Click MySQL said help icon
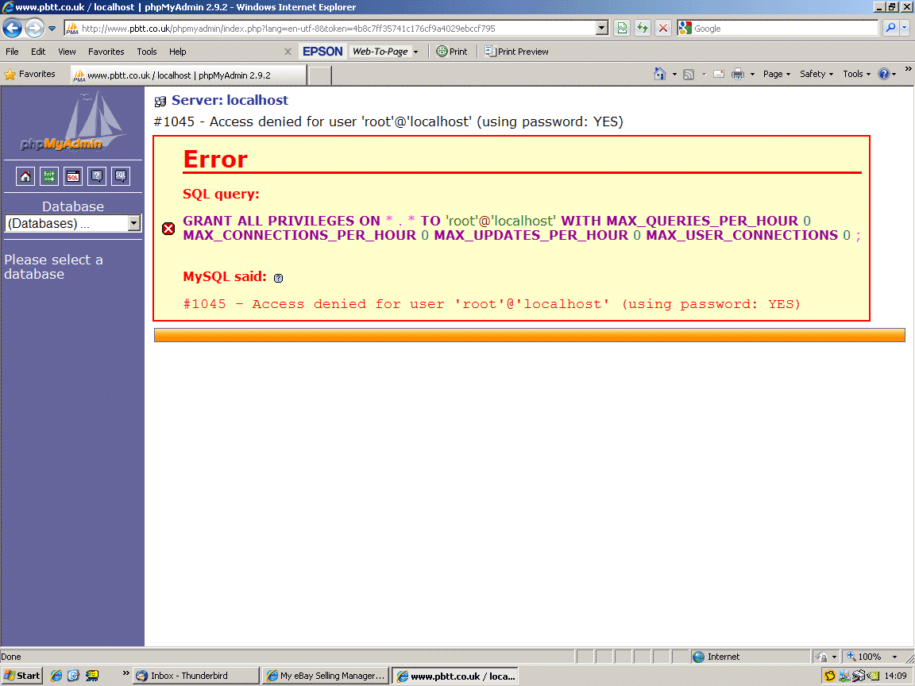This screenshot has height=686, width=915. (x=278, y=278)
